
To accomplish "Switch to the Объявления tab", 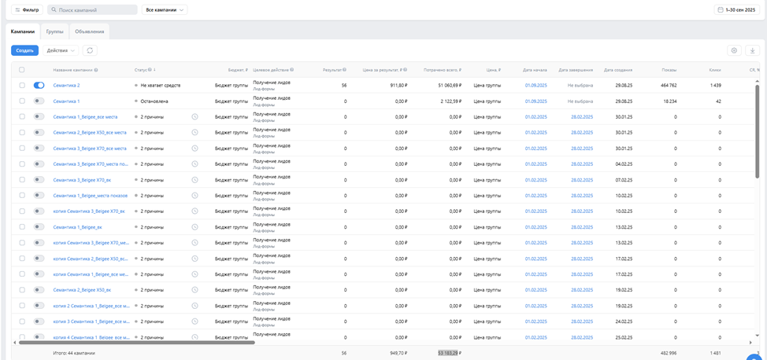I will click(89, 31).
